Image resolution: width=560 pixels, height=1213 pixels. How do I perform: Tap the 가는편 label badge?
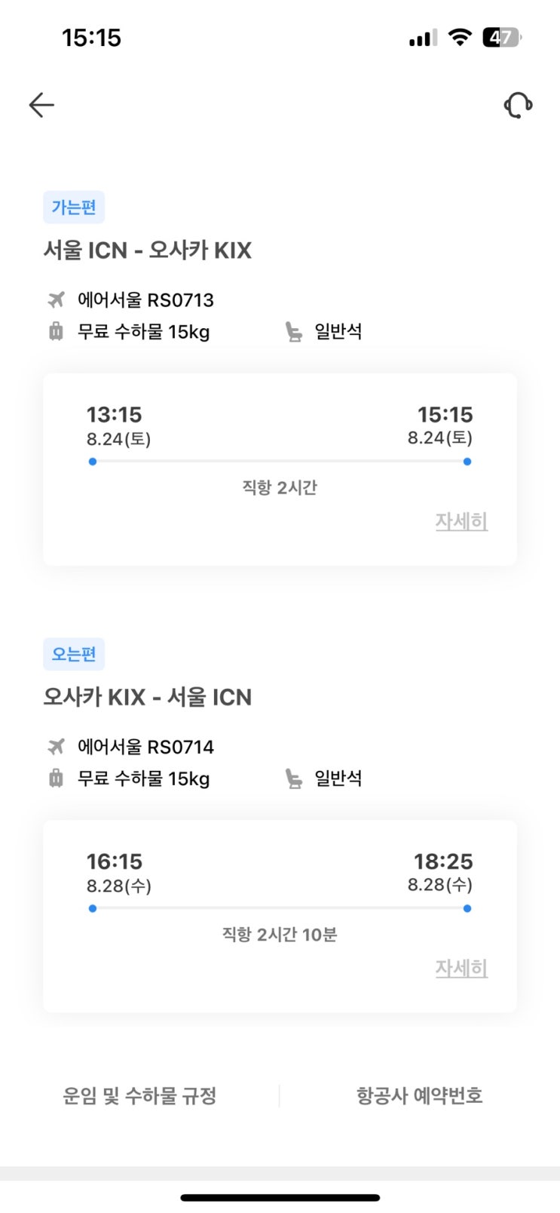point(74,207)
